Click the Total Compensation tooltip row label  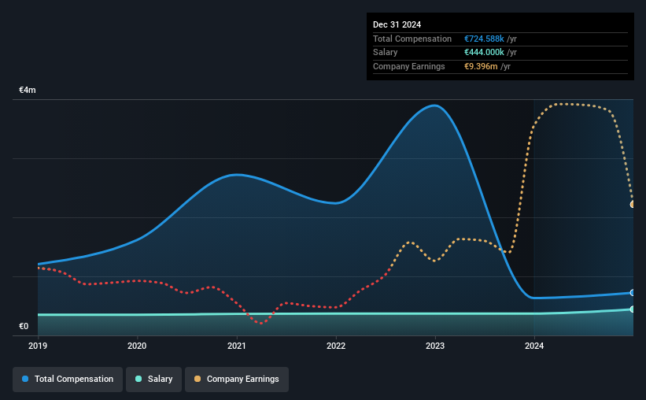coord(412,39)
